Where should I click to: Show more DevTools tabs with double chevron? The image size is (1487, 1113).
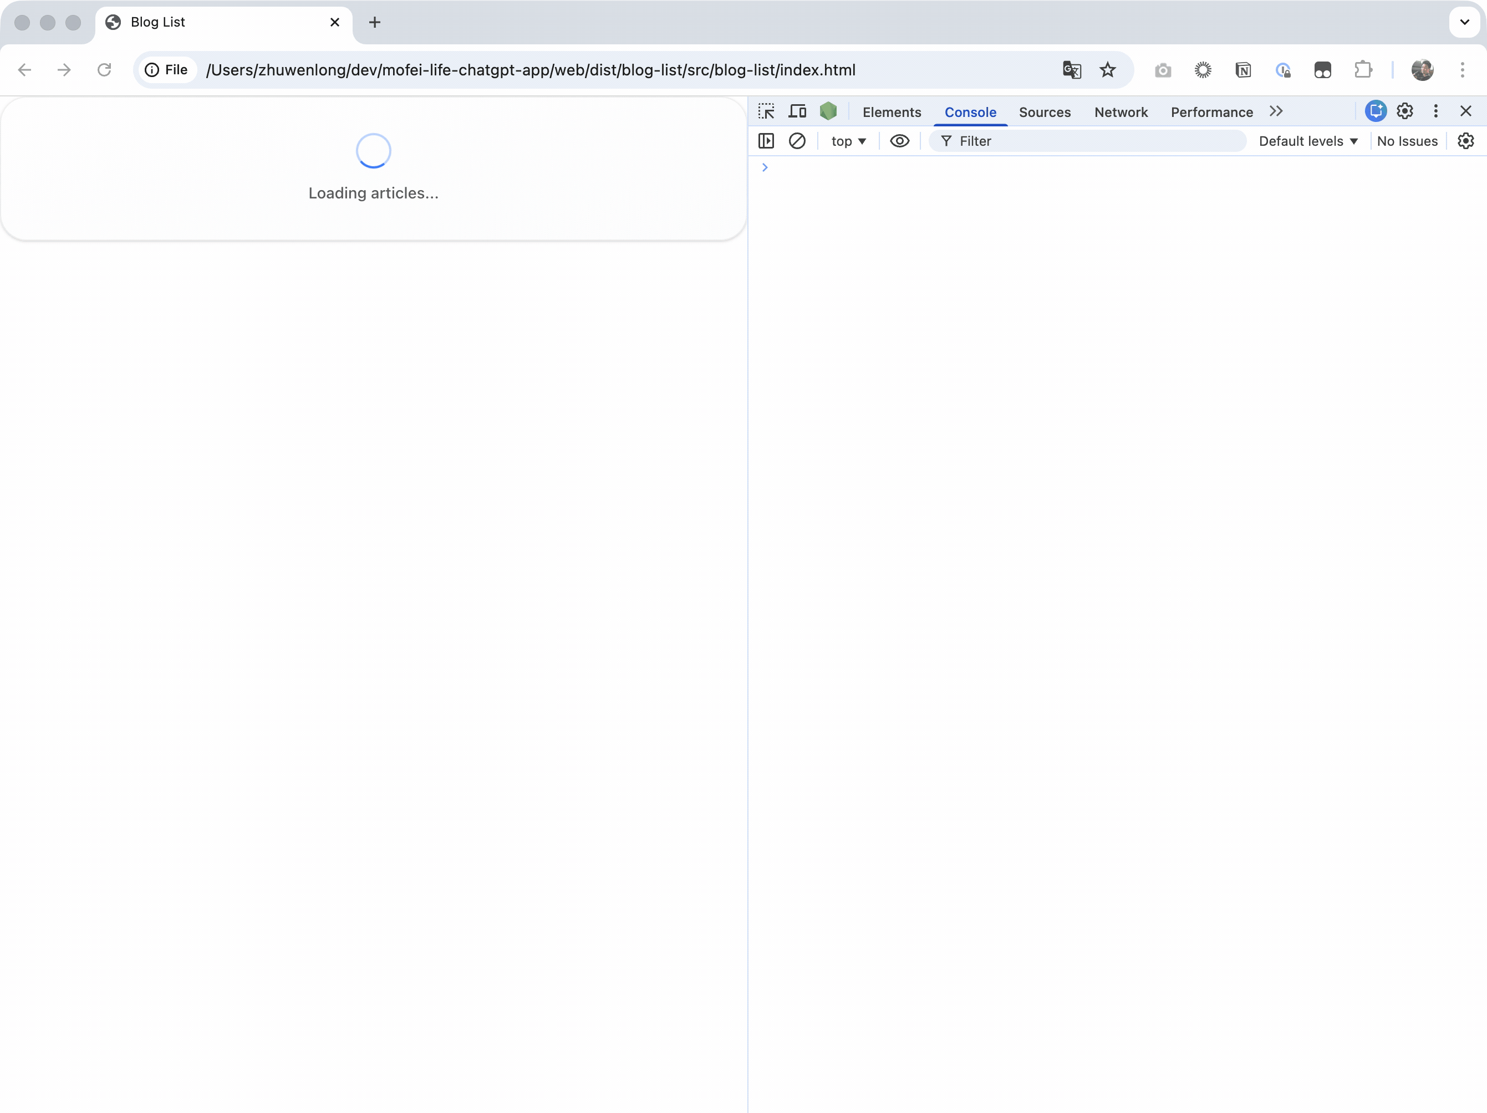coord(1276,111)
